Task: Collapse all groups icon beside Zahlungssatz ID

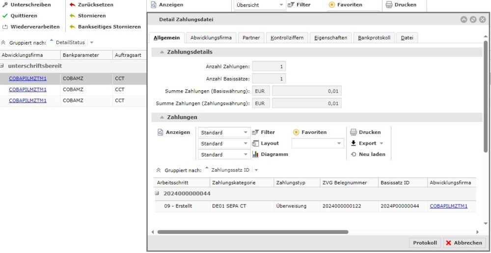Action: (159, 171)
